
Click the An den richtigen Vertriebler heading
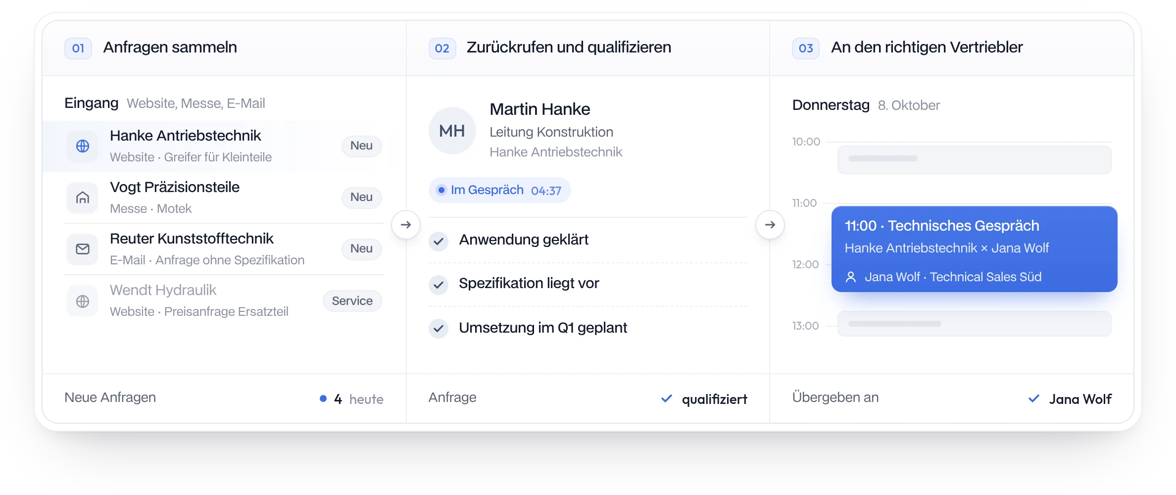pos(927,48)
